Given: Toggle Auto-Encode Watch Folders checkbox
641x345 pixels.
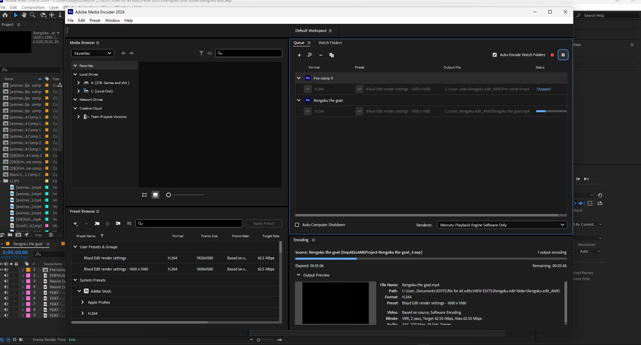Looking at the screenshot, I should [x=495, y=55].
